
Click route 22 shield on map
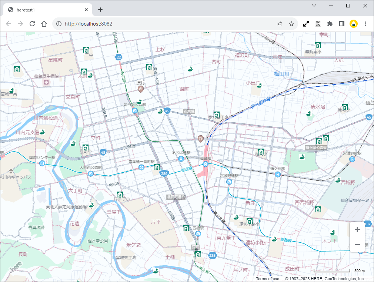[x=119, y=57]
